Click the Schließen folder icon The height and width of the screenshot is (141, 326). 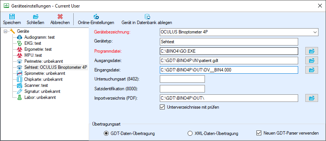tap(36, 17)
